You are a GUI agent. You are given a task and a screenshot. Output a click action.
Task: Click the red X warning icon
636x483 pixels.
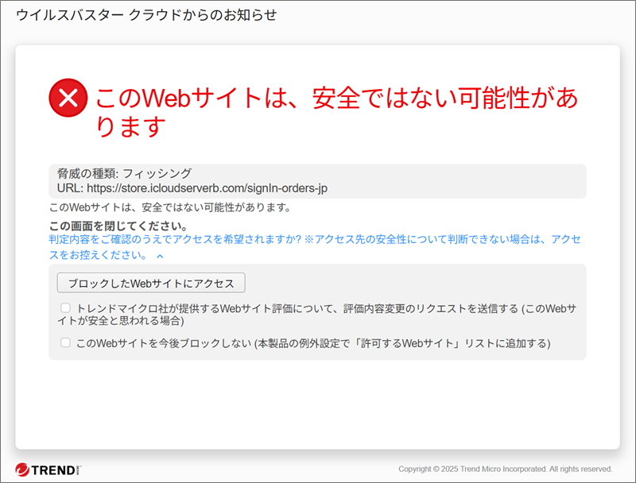[68, 98]
